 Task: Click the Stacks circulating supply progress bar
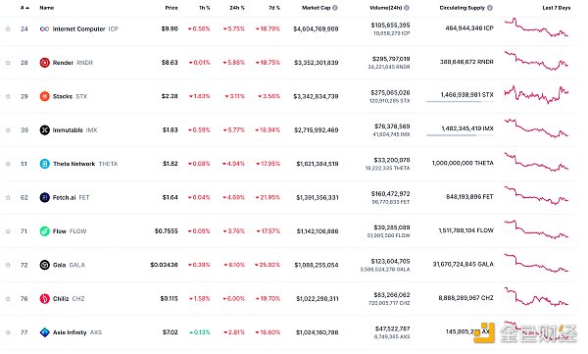point(460,101)
